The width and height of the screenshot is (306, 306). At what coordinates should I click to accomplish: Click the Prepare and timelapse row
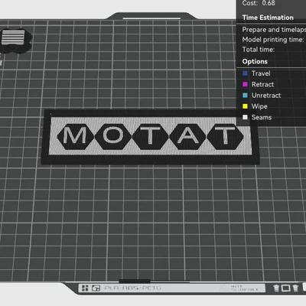(x=274, y=30)
